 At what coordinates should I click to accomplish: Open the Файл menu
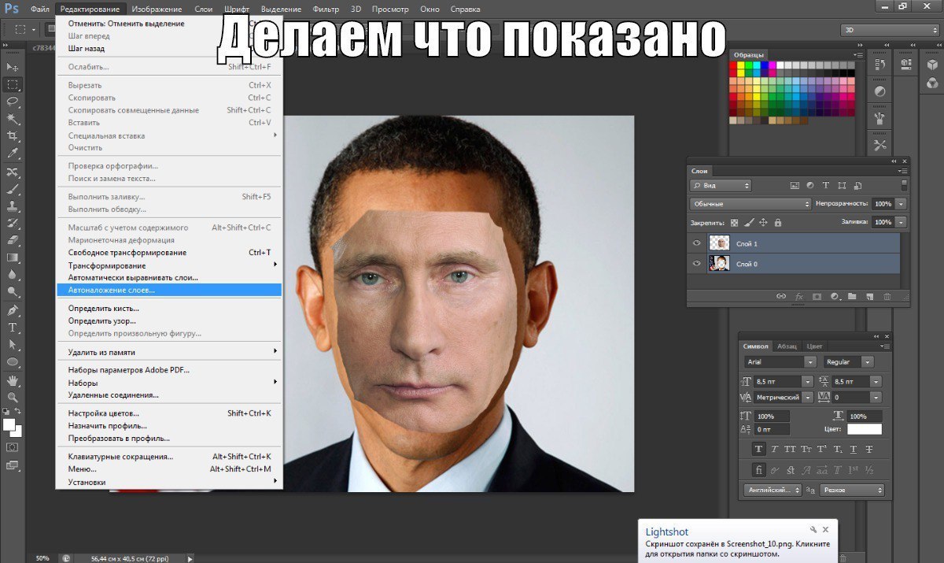[x=39, y=9]
